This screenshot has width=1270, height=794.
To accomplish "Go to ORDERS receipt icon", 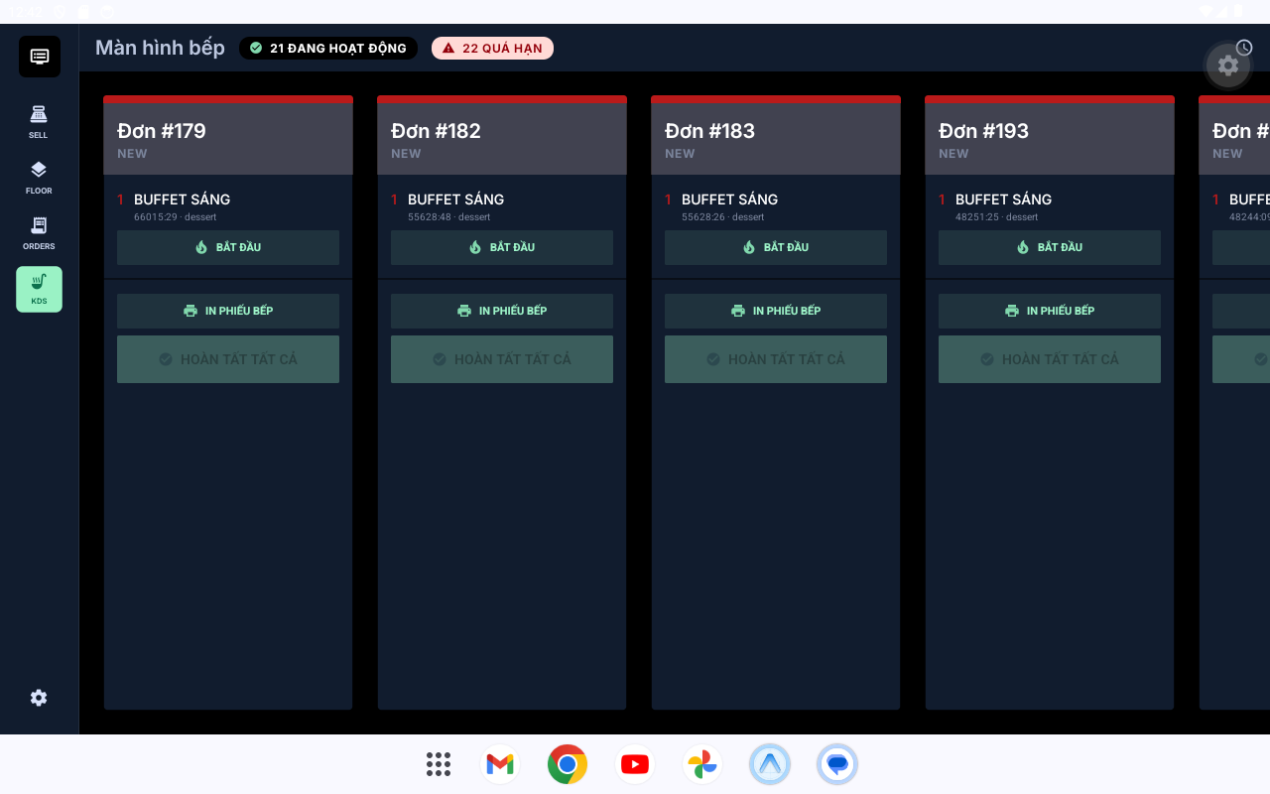I will click(x=39, y=232).
